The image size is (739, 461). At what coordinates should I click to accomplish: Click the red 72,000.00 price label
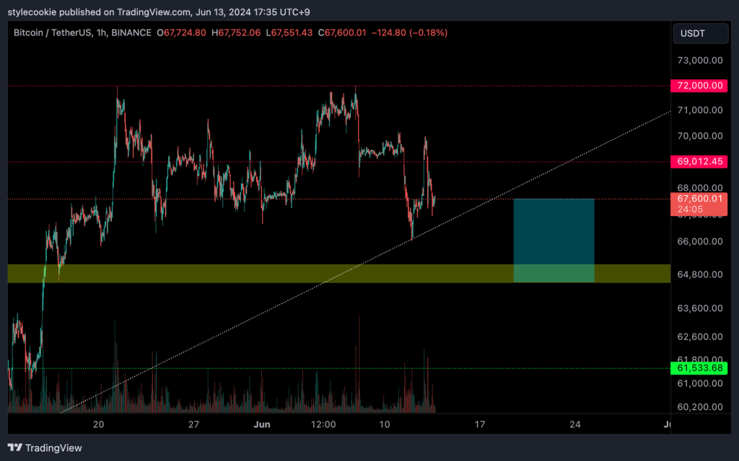point(700,86)
